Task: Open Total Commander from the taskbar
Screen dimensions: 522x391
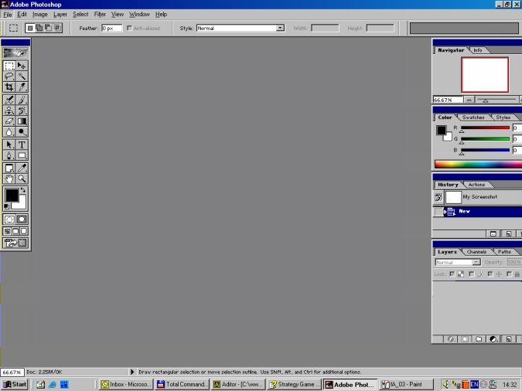Action: 182,384
